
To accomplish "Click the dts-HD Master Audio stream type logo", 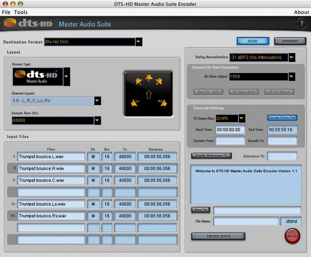I will point(38,76).
